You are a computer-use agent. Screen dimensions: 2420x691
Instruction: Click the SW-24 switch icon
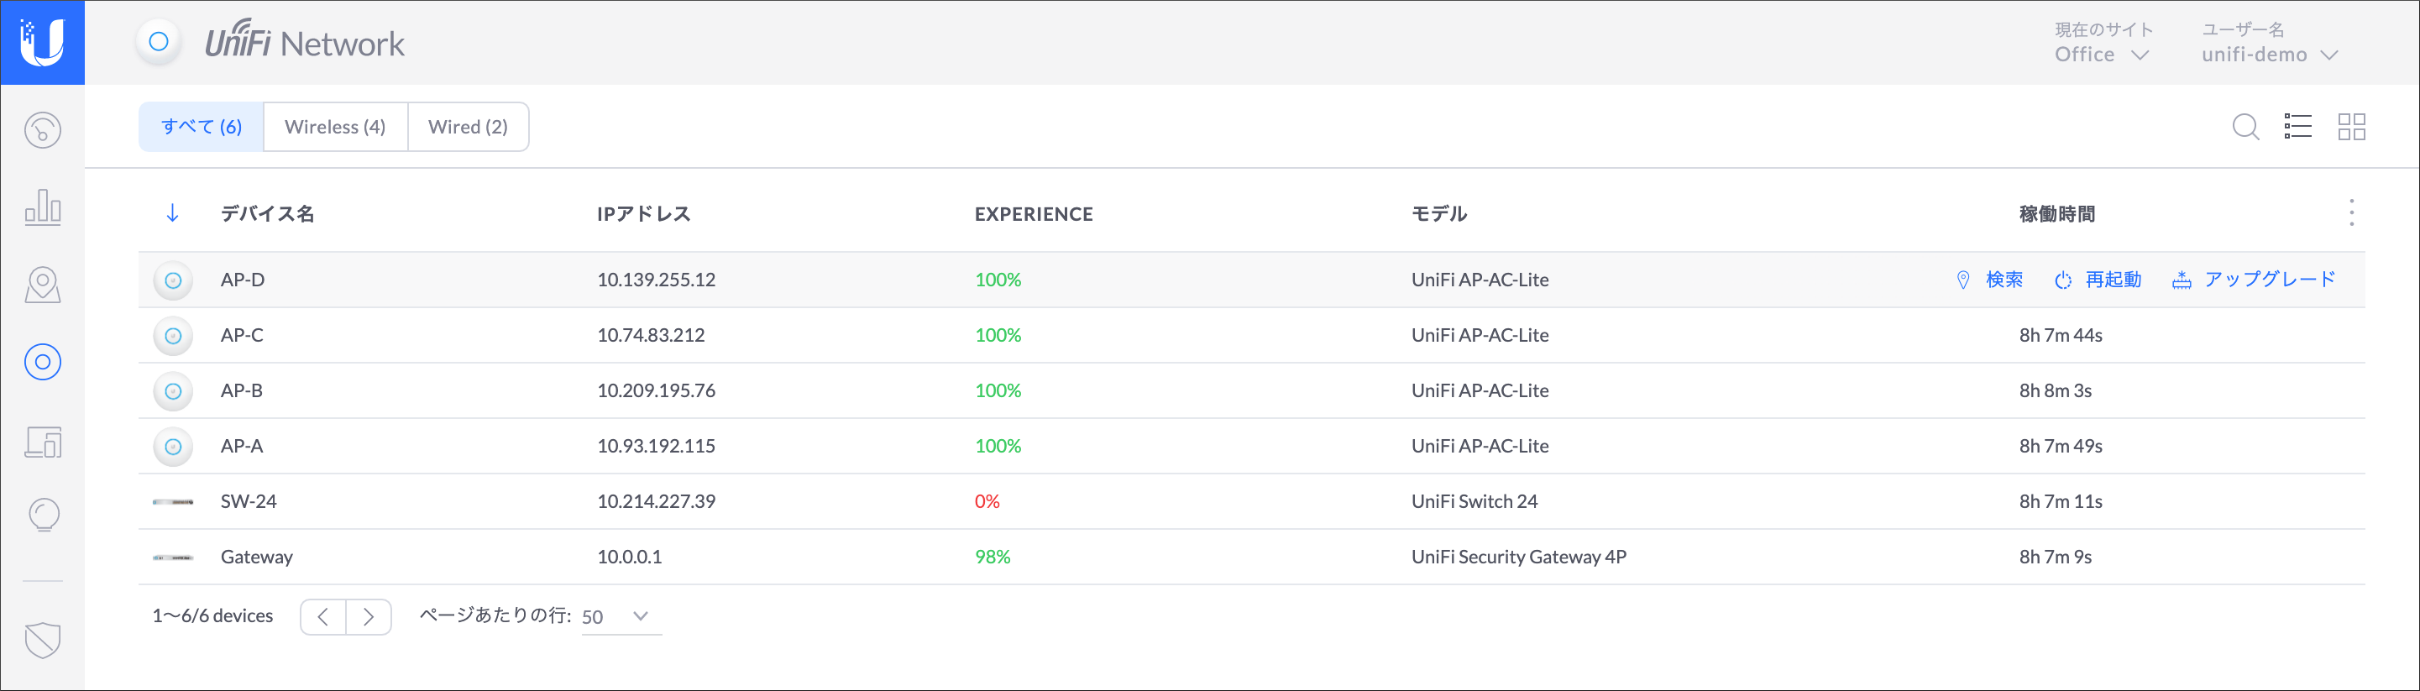[x=173, y=502]
